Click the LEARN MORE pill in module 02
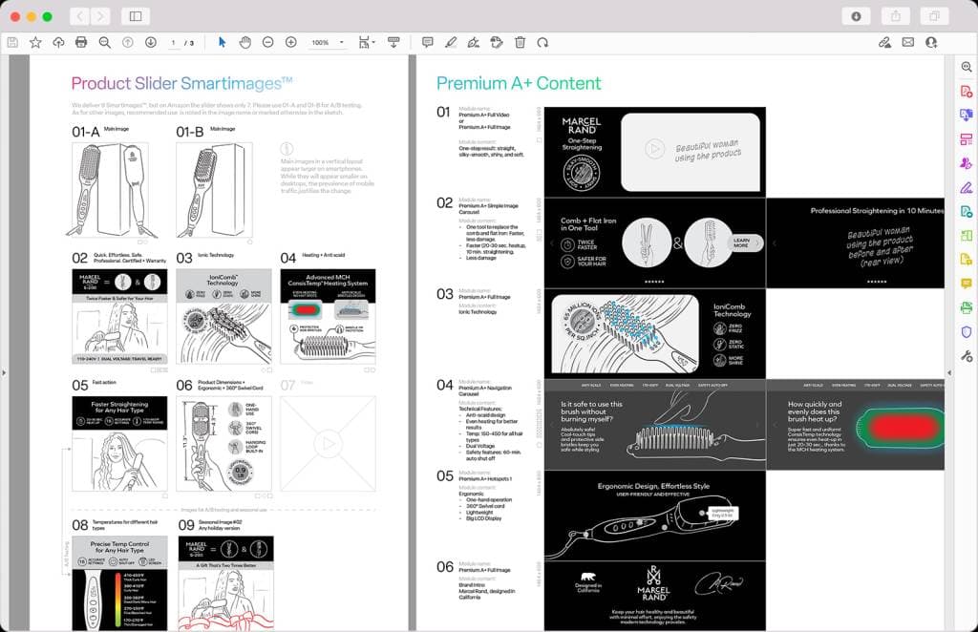The width and height of the screenshot is (978, 632). click(745, 243)
